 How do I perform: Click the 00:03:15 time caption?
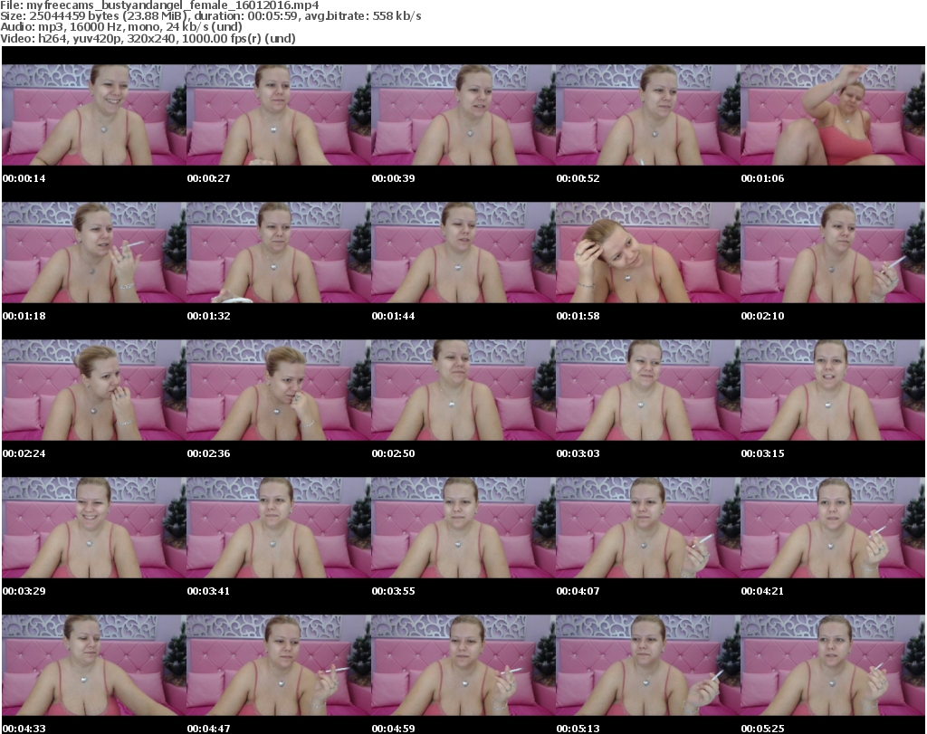[762, 453]
